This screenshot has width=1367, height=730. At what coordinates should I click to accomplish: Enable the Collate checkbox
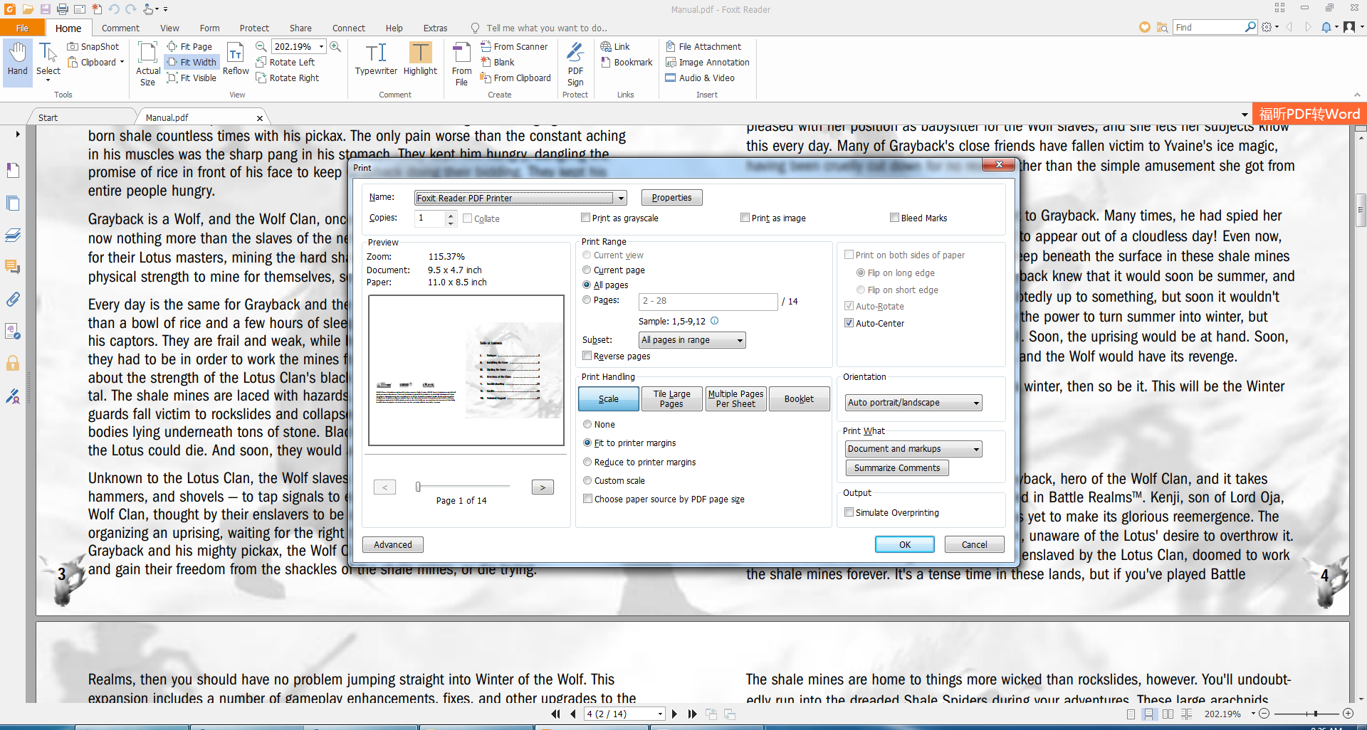tap(467, 218)
